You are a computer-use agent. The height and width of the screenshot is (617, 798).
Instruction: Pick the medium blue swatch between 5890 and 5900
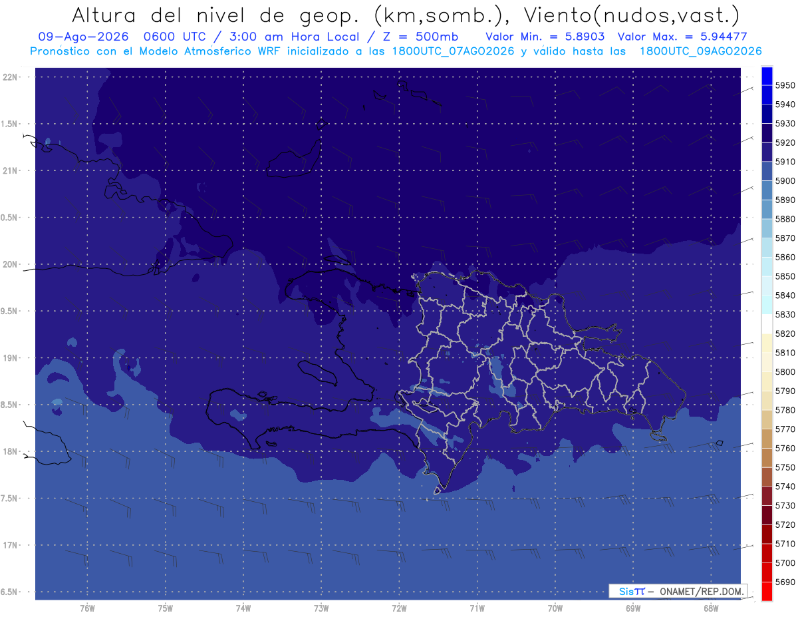pyautogui.click(x=767, y=190)
